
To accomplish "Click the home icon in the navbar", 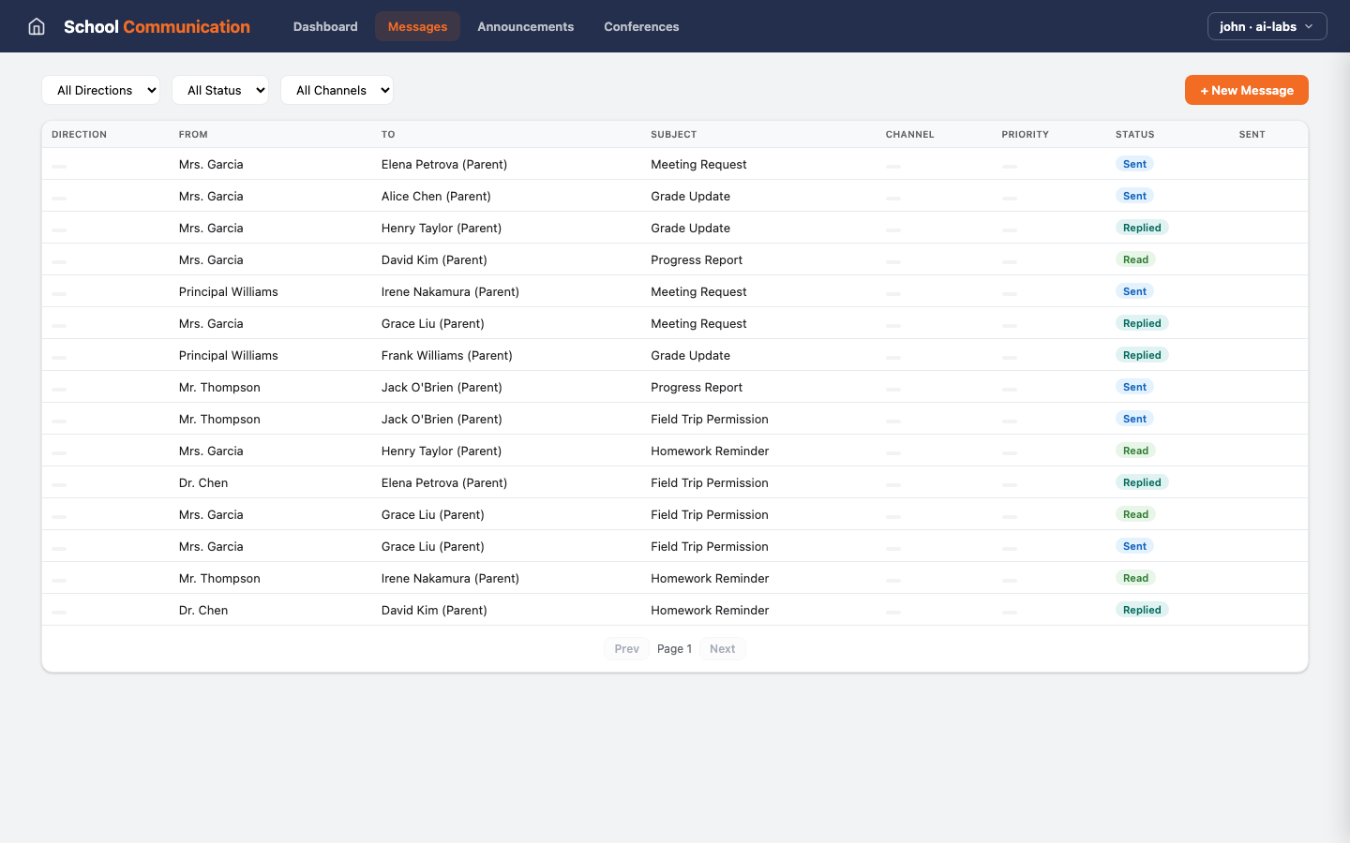I will (36, 26).
